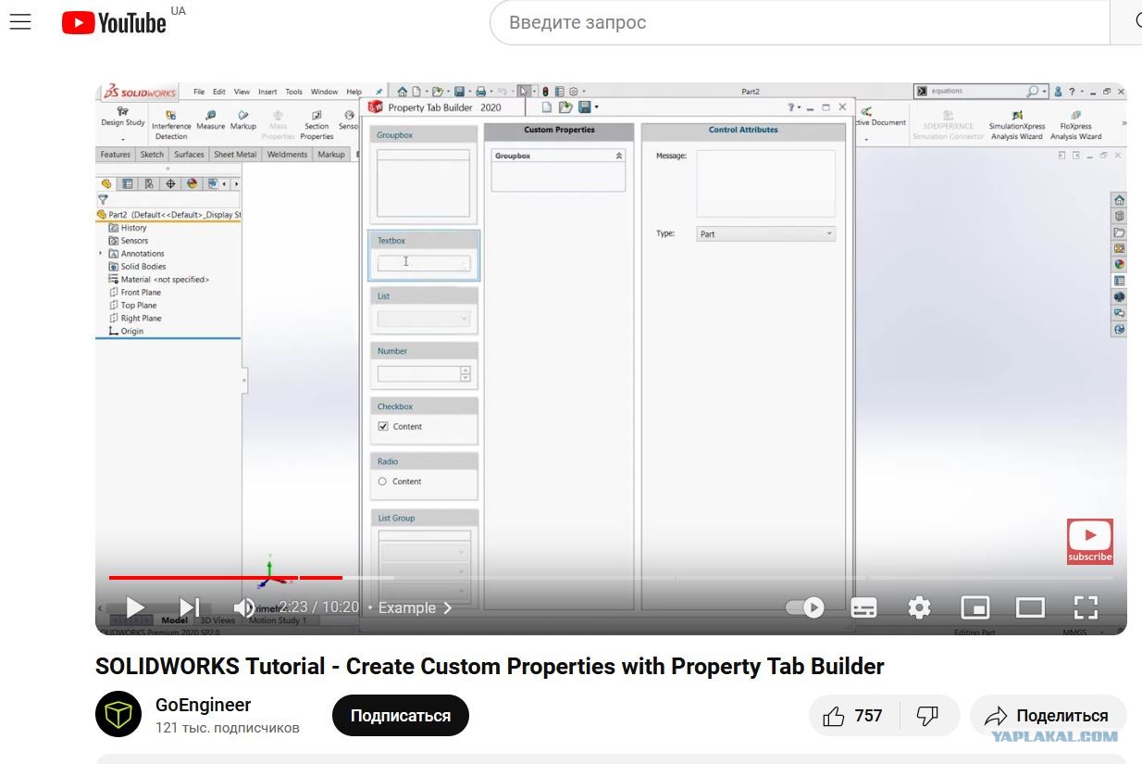Switch to theater mode
This screenshot has height=764, width=1142.
(1030, 607)
